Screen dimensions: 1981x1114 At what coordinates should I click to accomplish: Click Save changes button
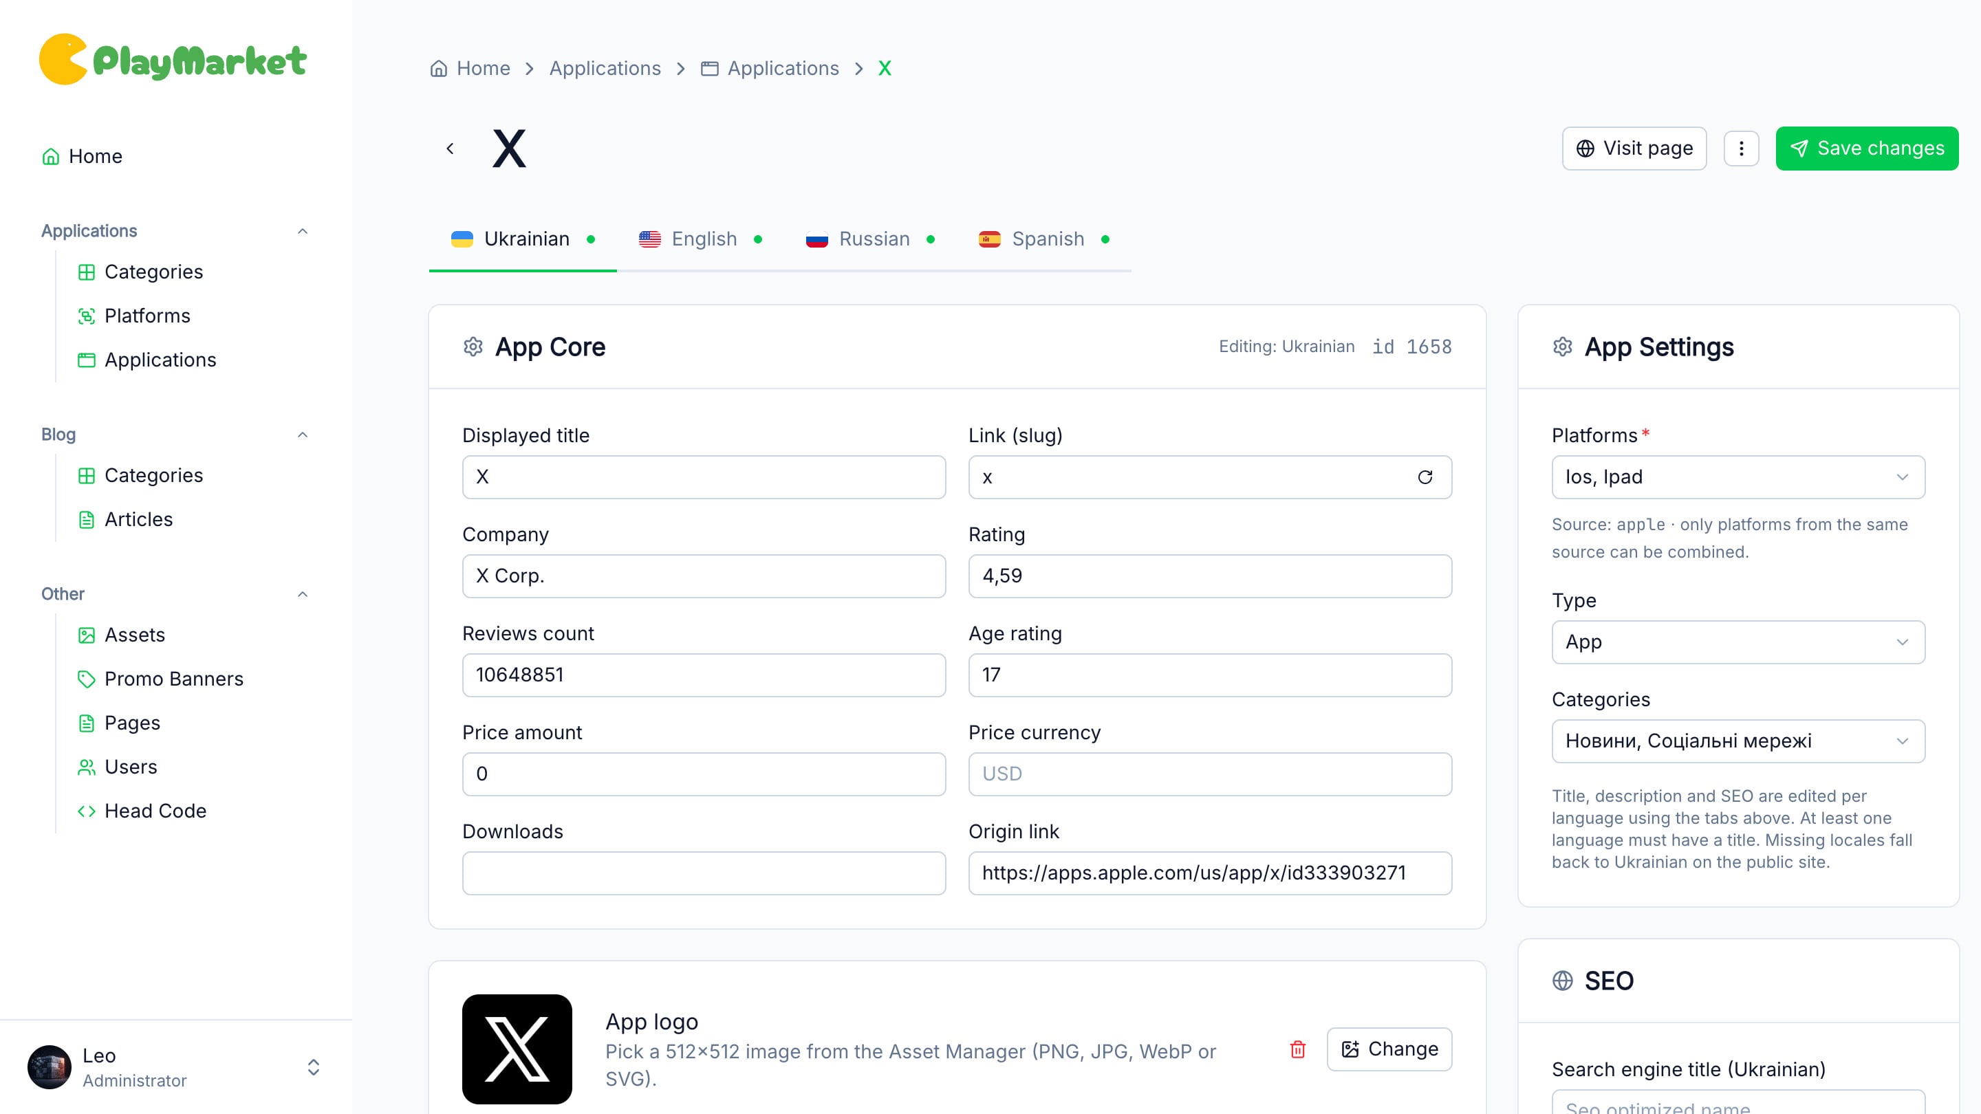click(x=1866, y=149)
